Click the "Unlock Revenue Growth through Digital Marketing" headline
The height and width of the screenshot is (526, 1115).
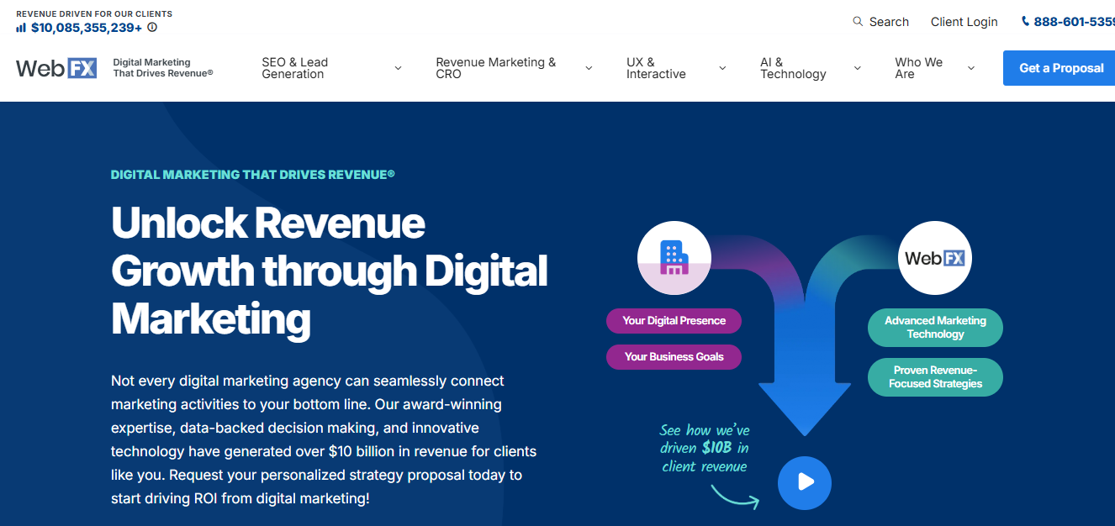pos(330,271)
